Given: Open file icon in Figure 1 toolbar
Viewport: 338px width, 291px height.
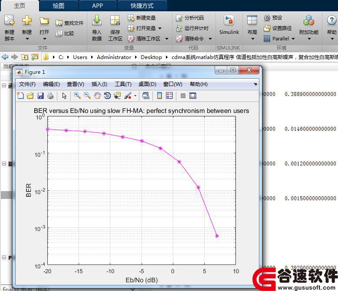Looking at the screenshot, I should [30, 96].
